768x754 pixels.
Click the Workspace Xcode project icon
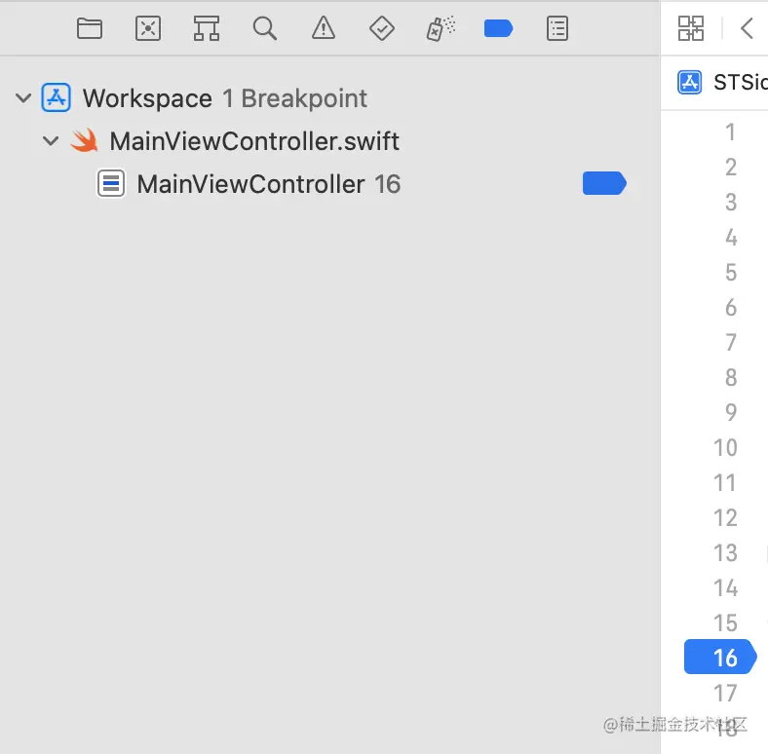pos(56,98)
